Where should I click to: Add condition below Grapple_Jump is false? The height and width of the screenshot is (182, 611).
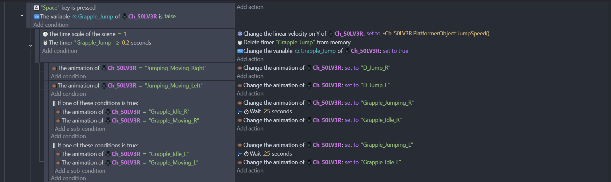pos(51,25)
